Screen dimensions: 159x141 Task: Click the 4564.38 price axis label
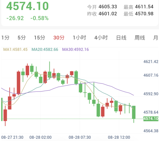(151, 131)
